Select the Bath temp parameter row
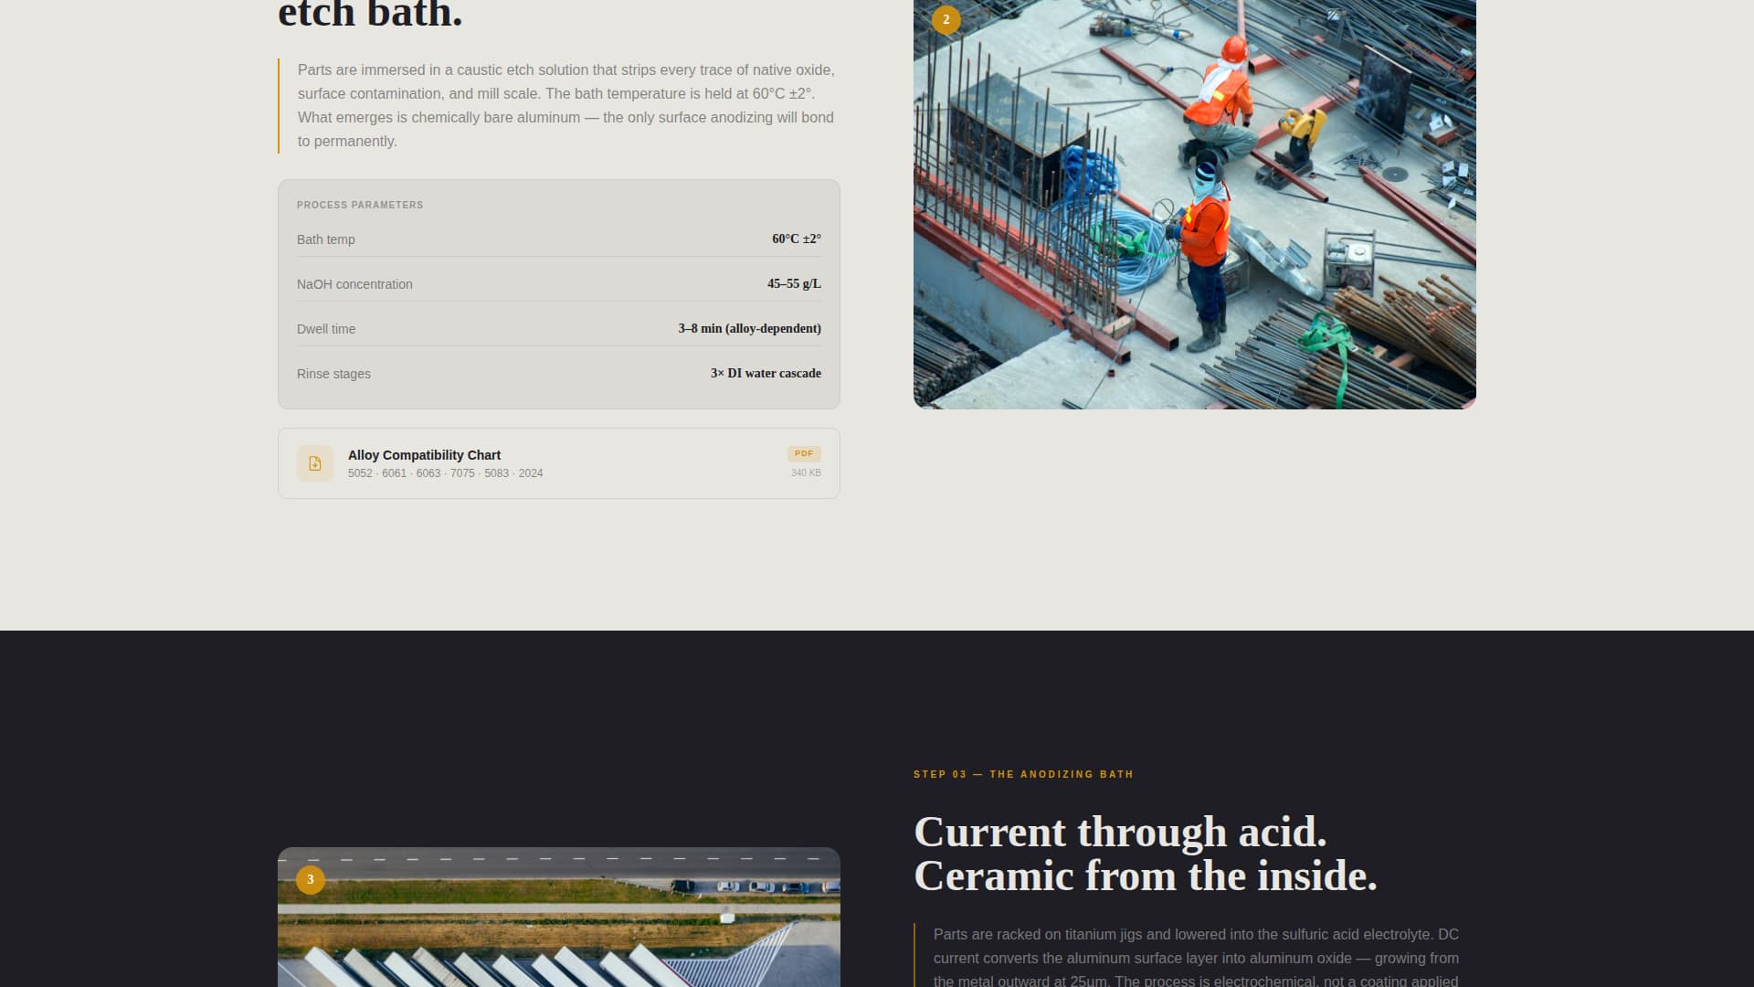 (558, 239)
